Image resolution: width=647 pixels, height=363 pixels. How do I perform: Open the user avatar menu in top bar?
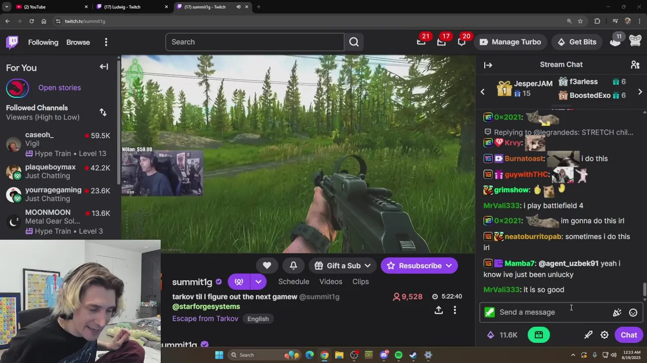635,42
